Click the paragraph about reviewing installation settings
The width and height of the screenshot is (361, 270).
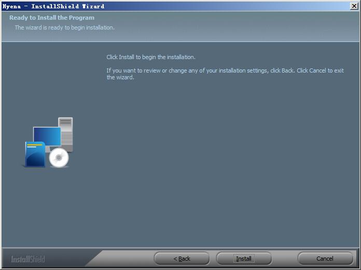225,74
